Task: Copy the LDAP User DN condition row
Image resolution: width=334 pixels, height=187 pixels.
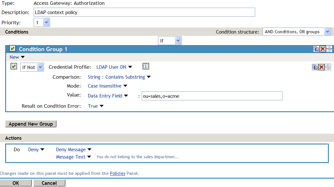Action: pos(315,67)
